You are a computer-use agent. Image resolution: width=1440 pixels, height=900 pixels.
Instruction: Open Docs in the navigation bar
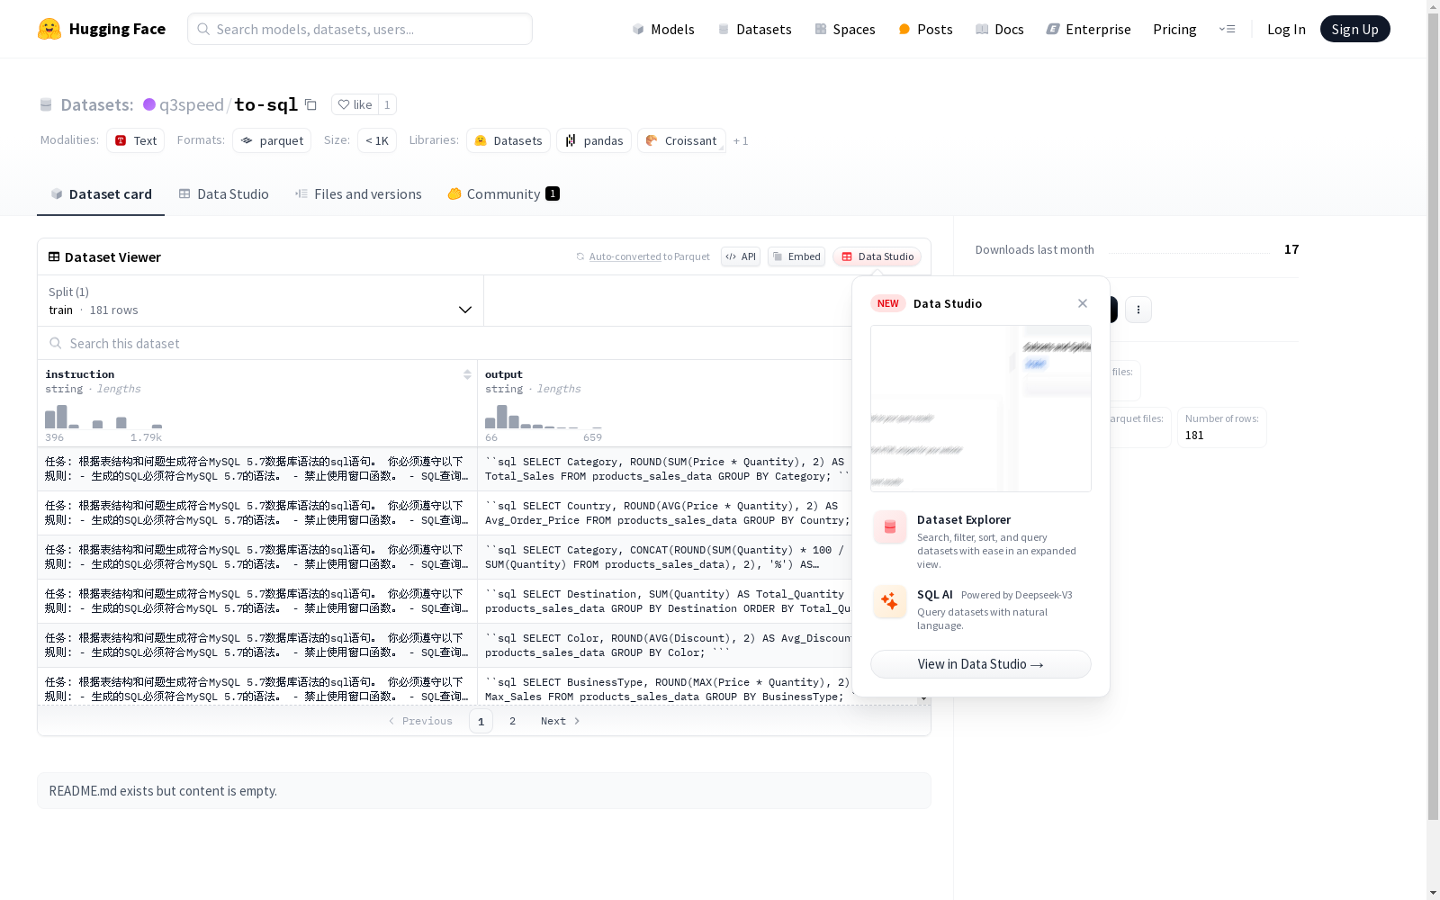tap(1000, 29)
